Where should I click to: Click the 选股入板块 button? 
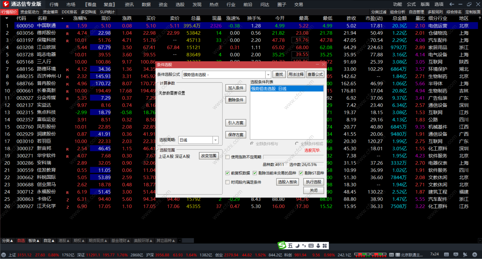287,182
